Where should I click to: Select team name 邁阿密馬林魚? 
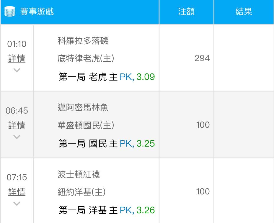pos(83,107)
